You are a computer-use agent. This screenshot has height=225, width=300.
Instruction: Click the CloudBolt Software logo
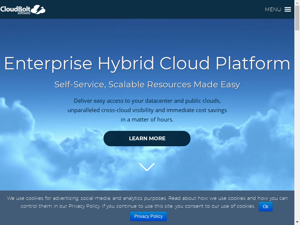23,10
